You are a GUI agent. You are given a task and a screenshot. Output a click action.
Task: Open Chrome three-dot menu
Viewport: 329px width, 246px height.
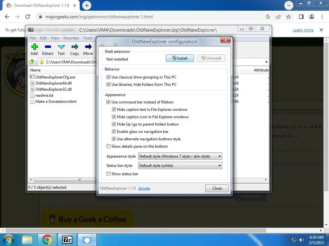[x=322, y=17]
